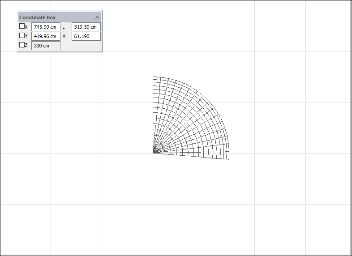Screen dimensions: 352x256
Task: Click the midpoint of the mesh's vertical left edge
Action: pos(154,115)
